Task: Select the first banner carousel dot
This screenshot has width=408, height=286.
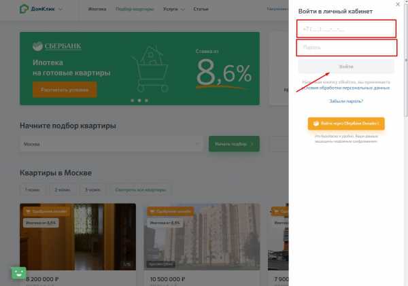Action: [131, 101]
